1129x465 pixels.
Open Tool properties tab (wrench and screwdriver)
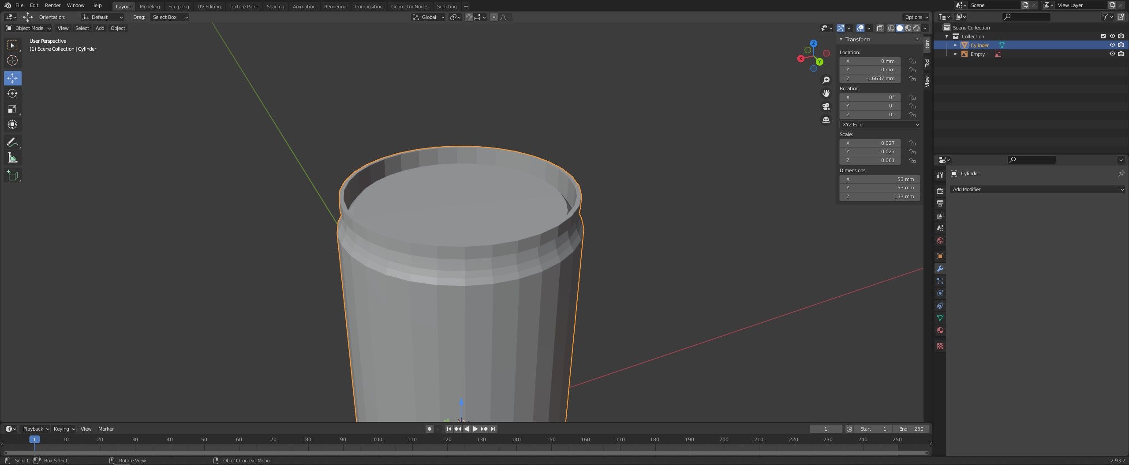point(940,175)
